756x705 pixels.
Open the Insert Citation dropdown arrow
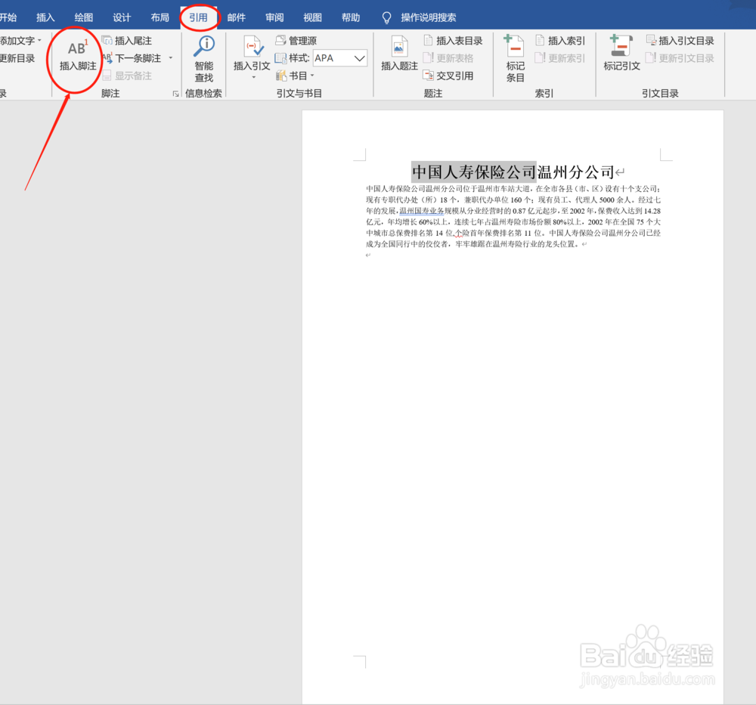(253, 77)
